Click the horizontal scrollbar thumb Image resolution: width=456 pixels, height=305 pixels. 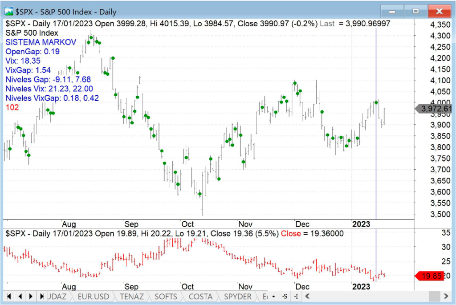pyautogui.click(x=434, y=297)
